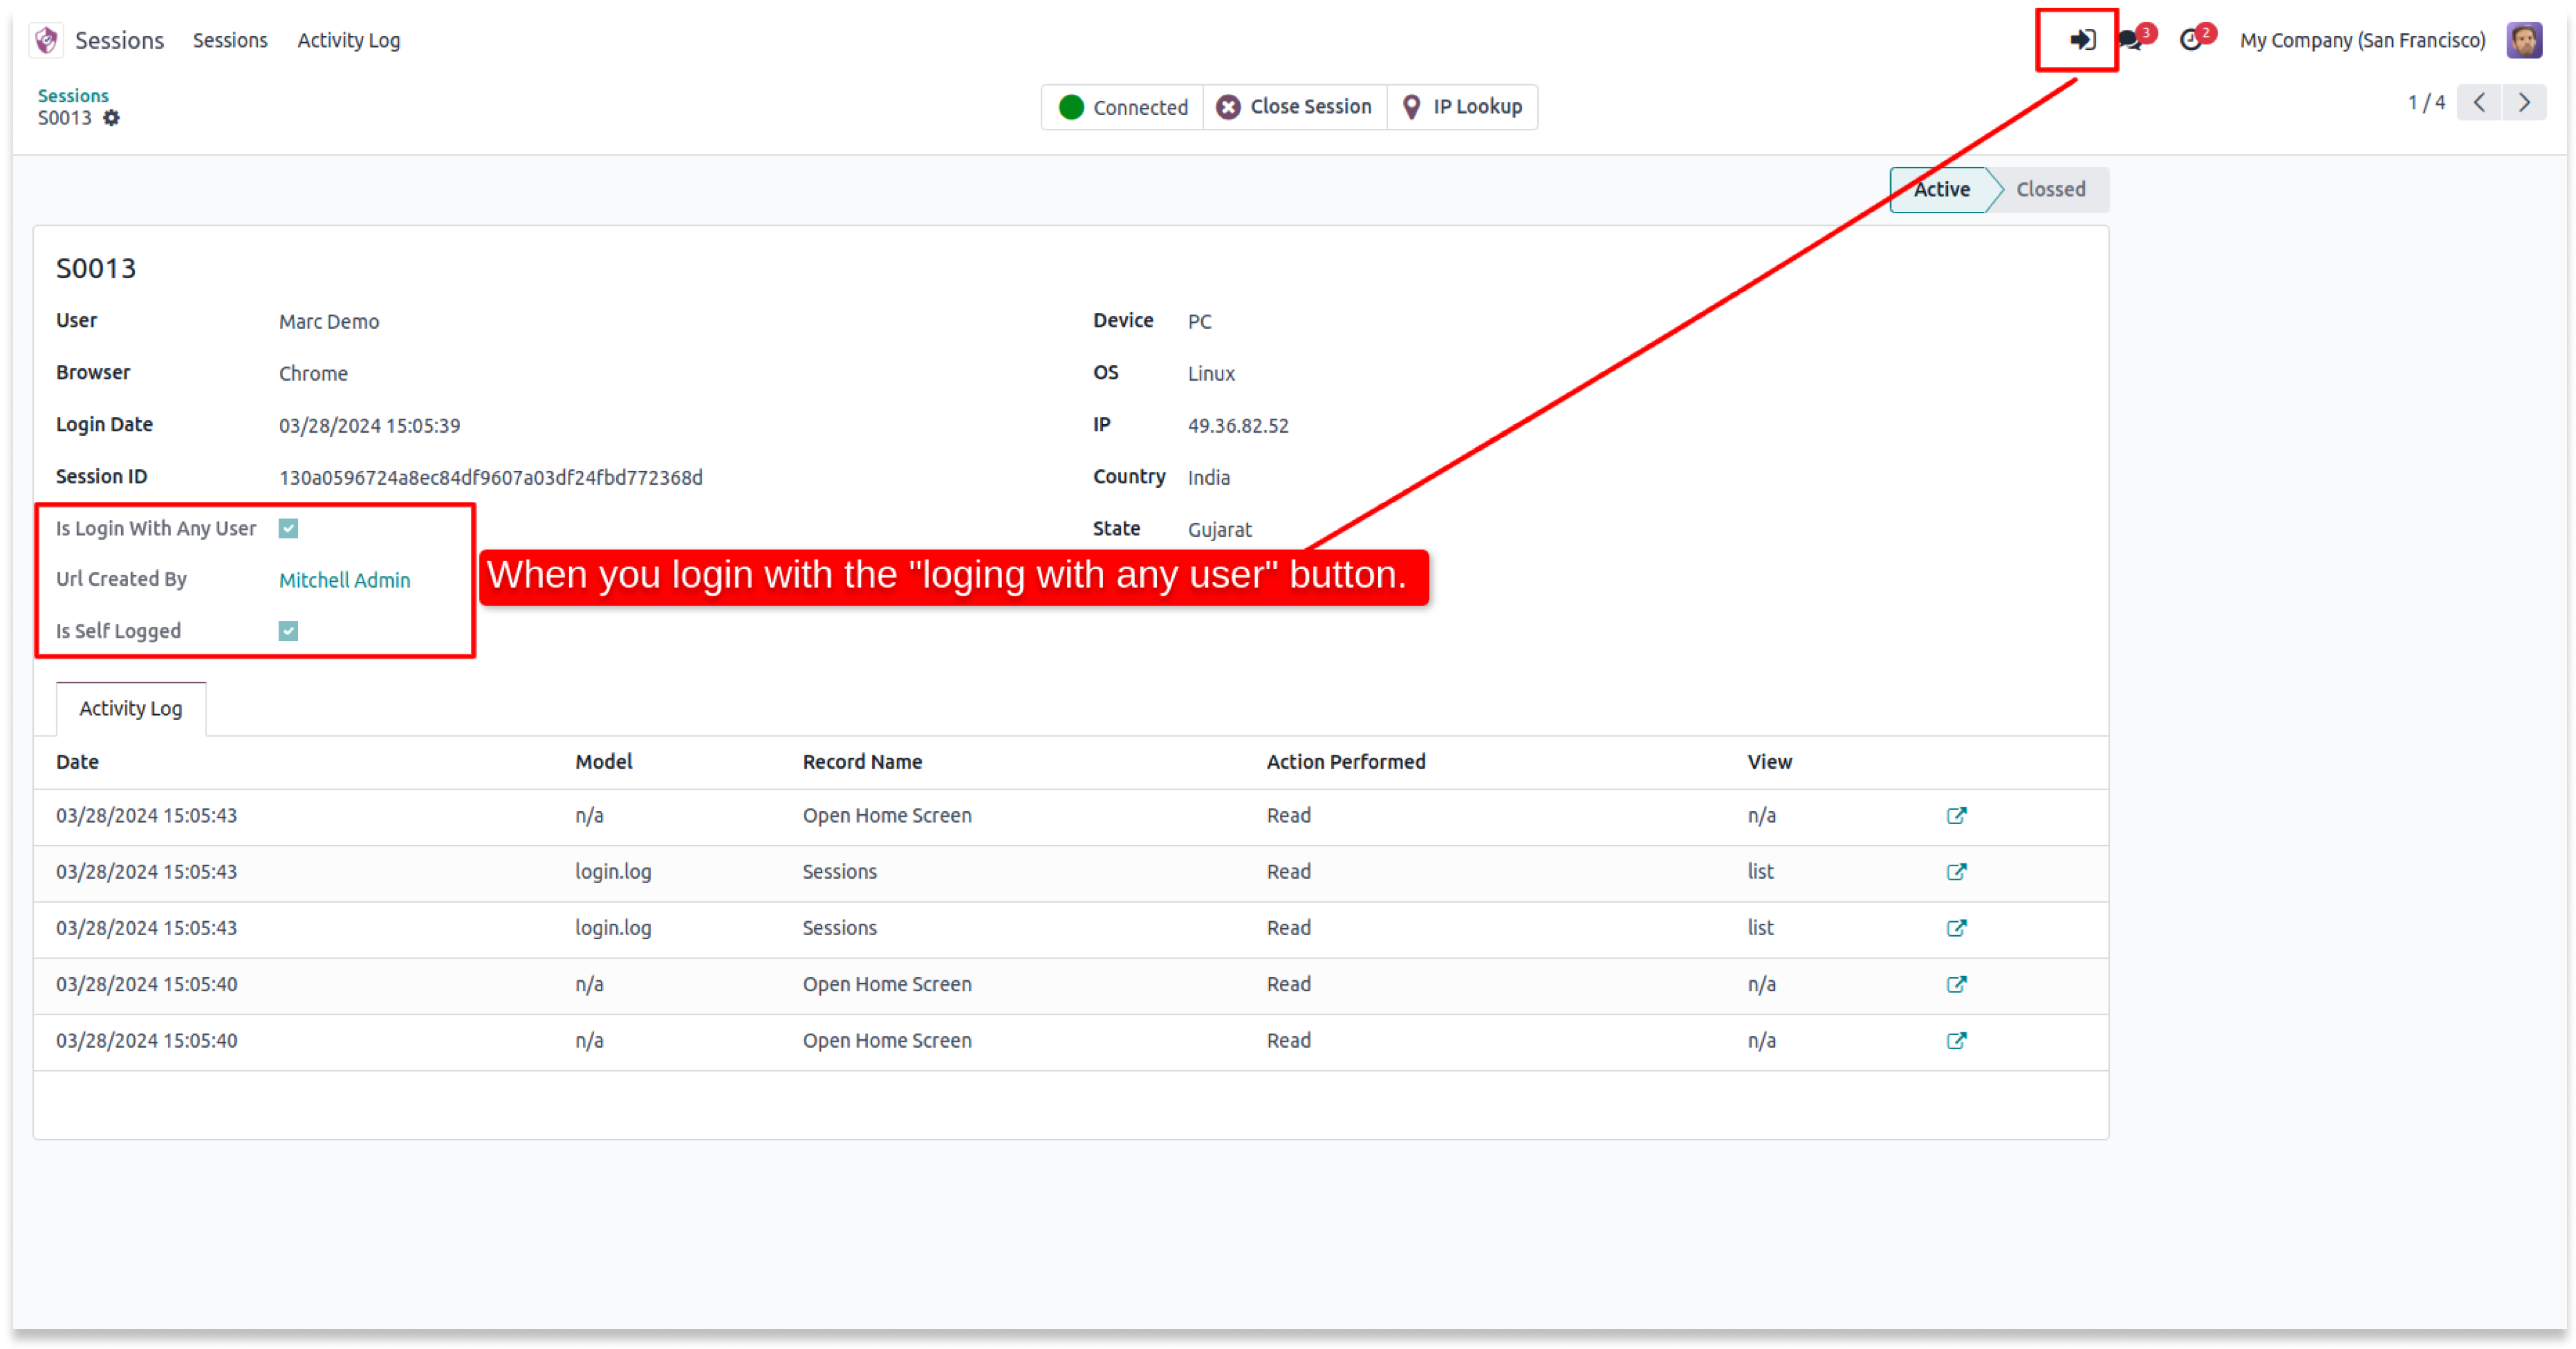Click the login with any user icon
The image size is (2576, 1349).
point(2082,40)
